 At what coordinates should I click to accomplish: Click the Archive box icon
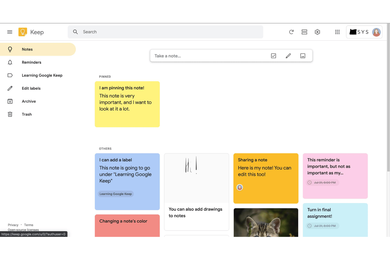(10, 101)
